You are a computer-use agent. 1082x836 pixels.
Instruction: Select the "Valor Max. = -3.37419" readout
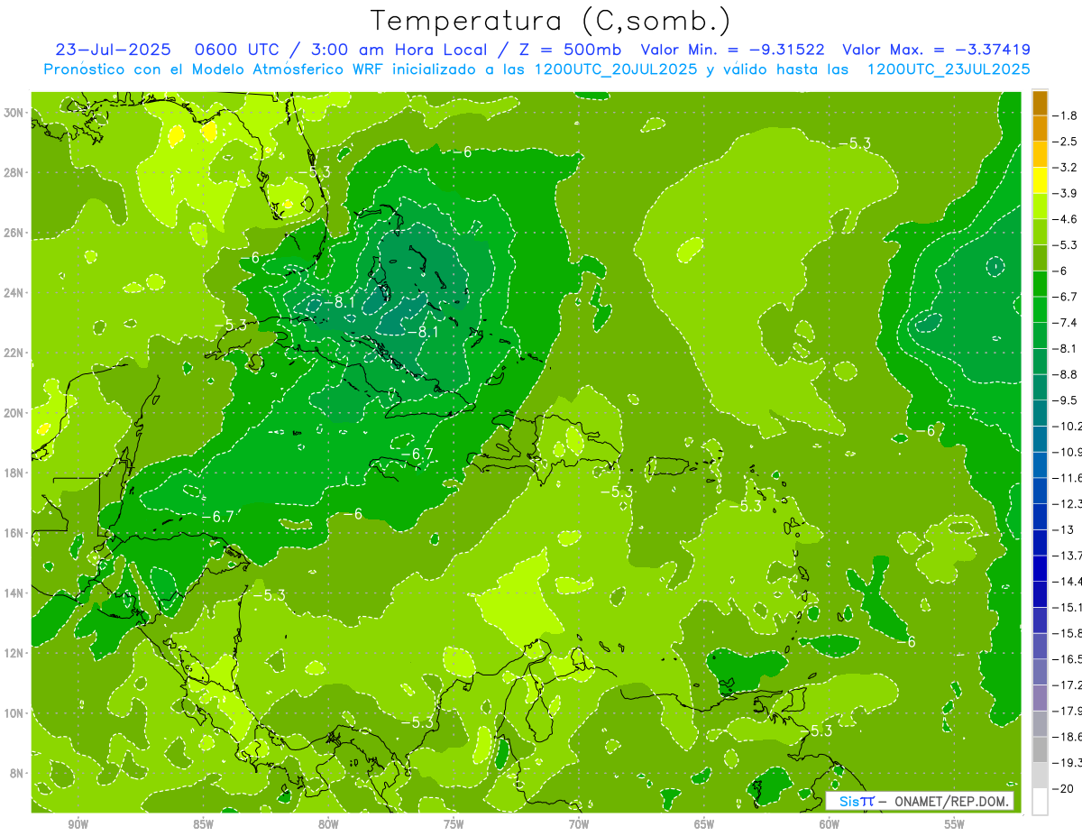click(x=936, y=50)
